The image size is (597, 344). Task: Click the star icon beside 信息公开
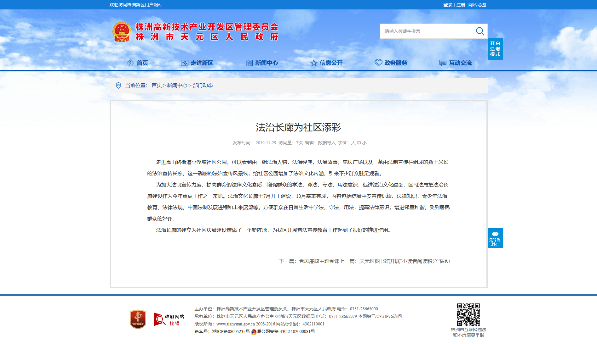click(x=314, y=63)
